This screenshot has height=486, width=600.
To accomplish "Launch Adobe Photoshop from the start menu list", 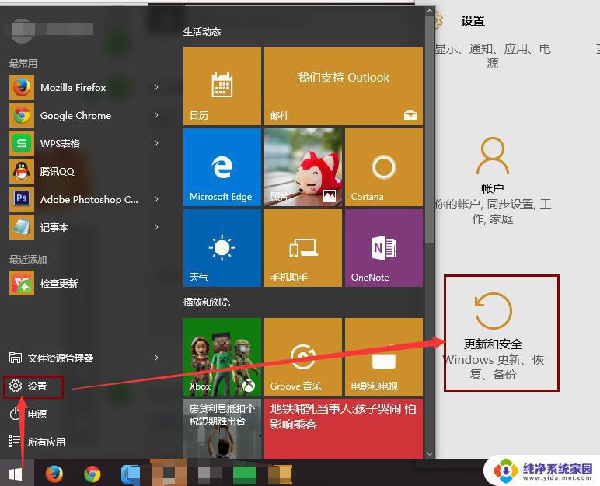I will point(84,199).
